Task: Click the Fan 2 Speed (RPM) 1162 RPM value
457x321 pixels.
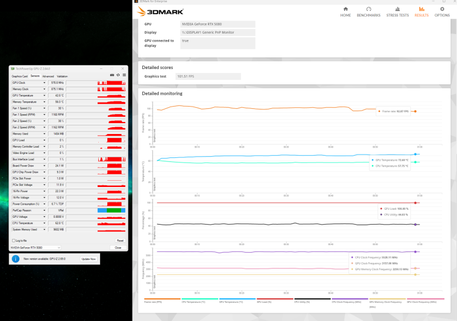Action: 57,128
